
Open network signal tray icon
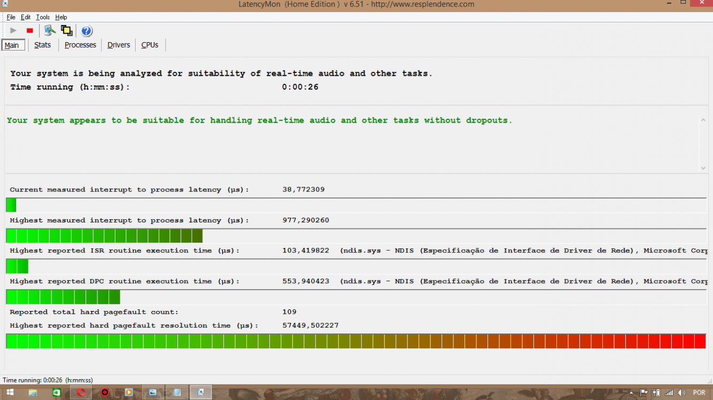[x=669, y=393]
